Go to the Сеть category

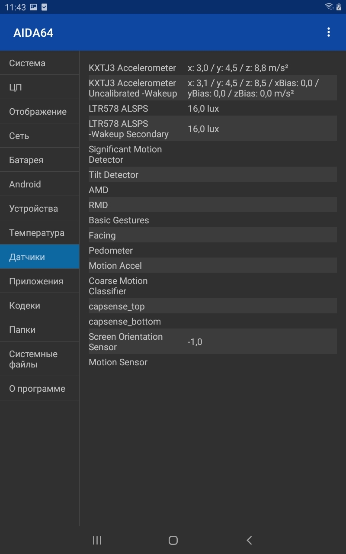tap(39, 136)
